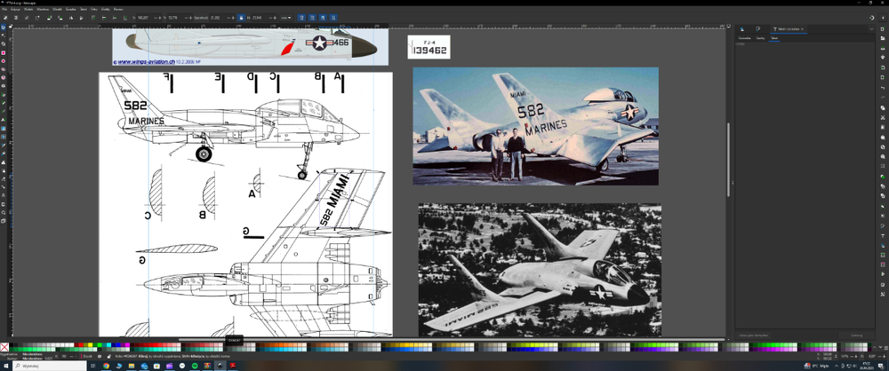Screen dimensions: 889x371
Task: Select the Node editing tool
Action: coord(4,35)
